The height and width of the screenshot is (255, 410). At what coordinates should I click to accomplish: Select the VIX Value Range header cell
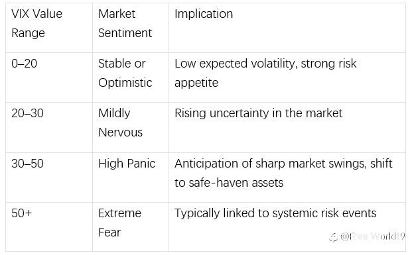click(49, 28)
